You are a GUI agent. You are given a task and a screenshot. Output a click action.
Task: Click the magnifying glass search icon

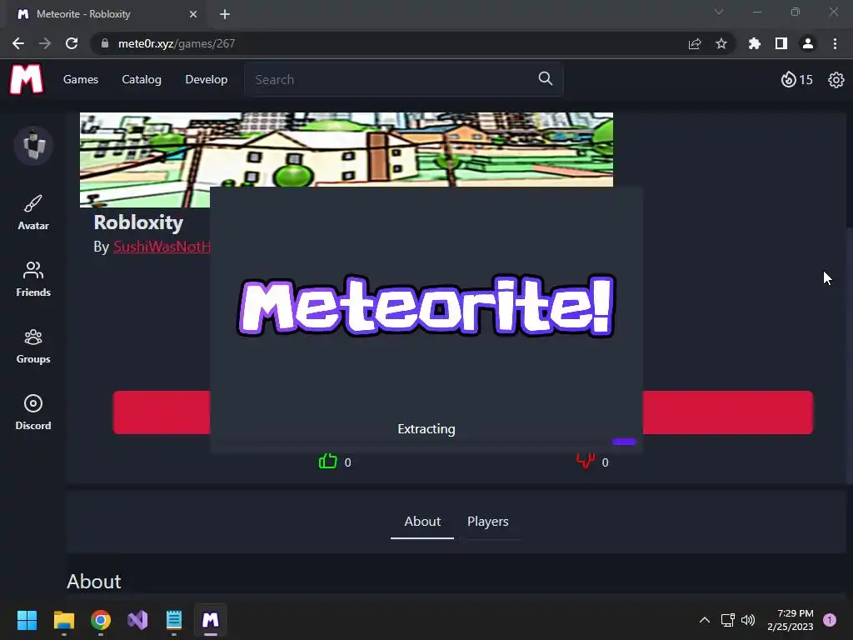point(546,79)
